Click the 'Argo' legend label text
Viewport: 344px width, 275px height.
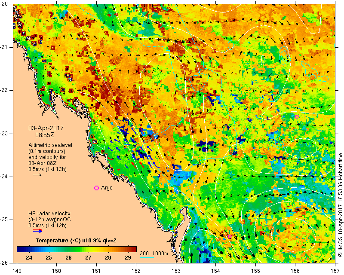pos(107,188)
